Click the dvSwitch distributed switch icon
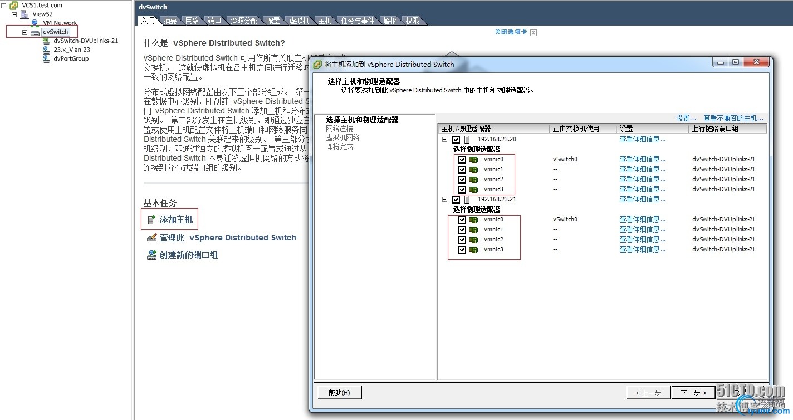Viewport: 793px width, 420px height. click(x=35, y=32)
